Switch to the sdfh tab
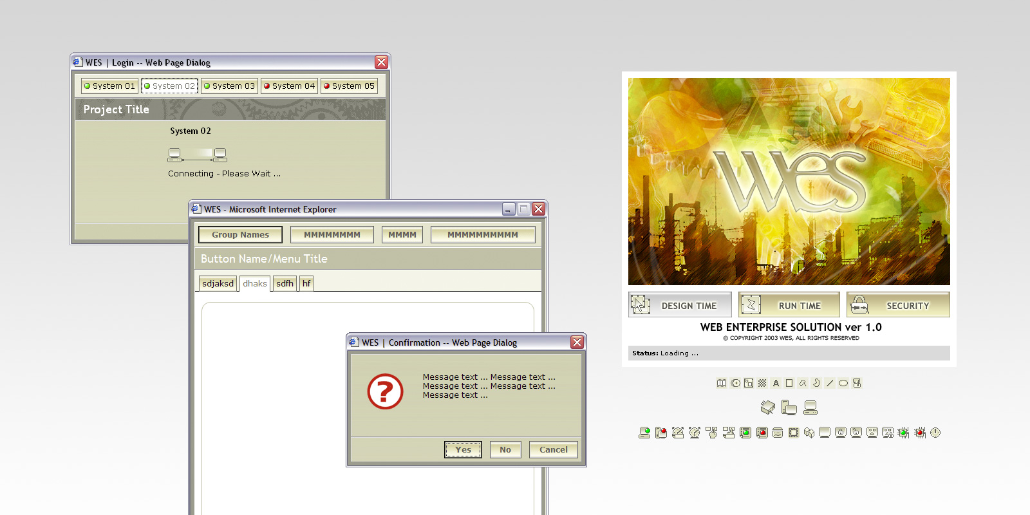Screen dimensions: 1030x515 coord(285,283)
